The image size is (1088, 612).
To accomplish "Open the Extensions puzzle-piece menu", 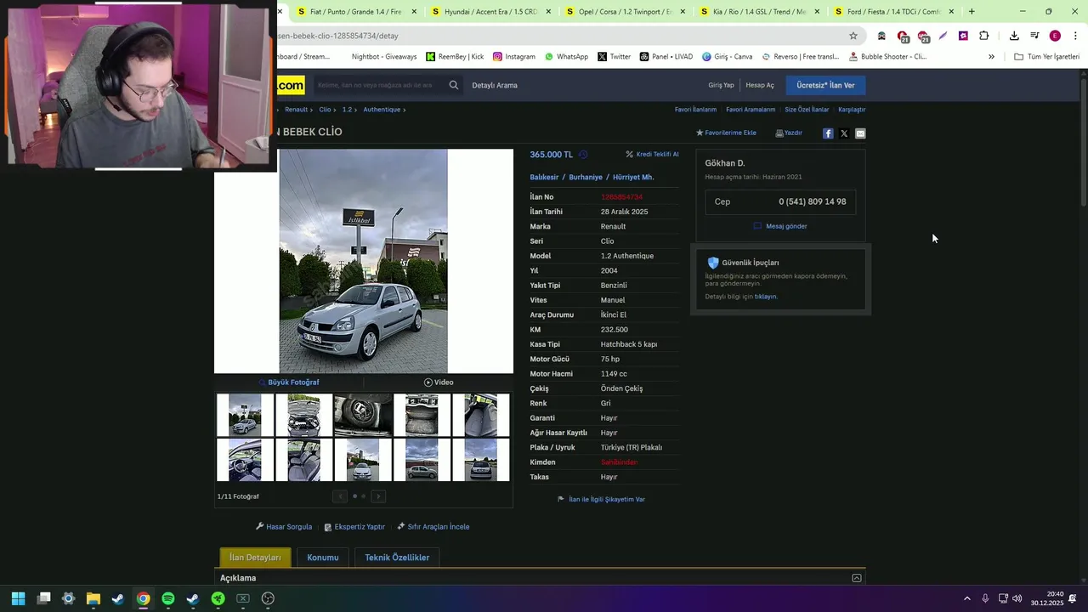I will (983, 36).
